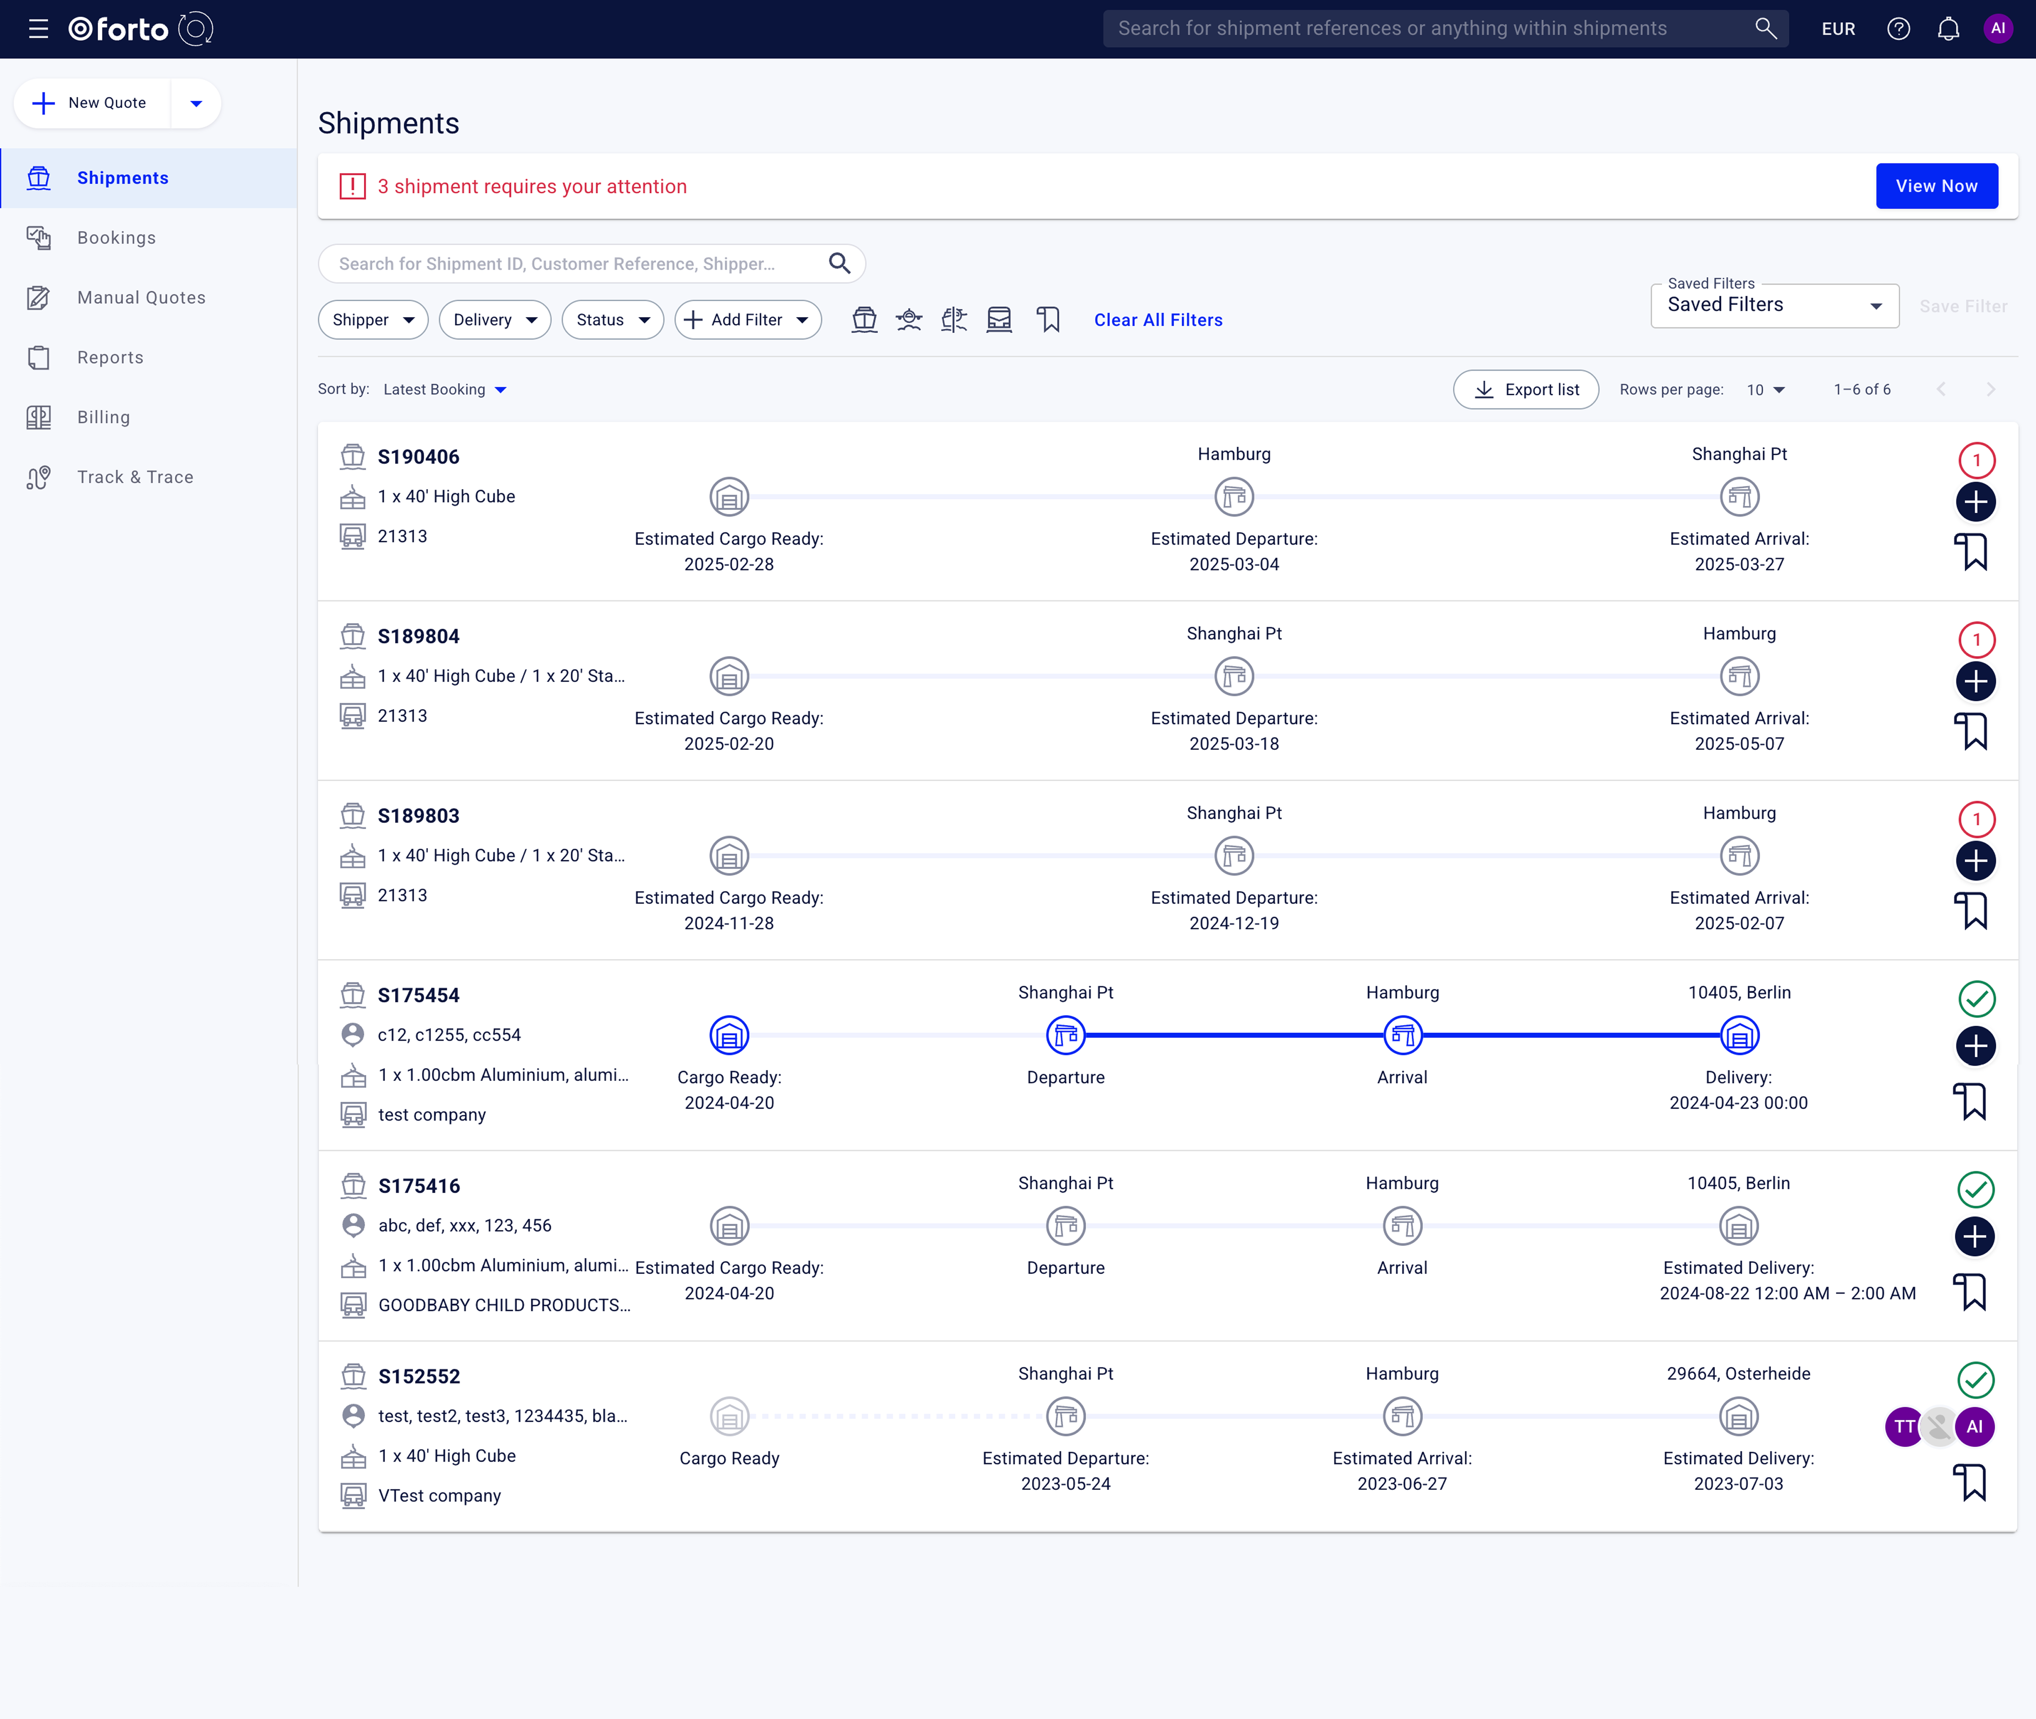The width and height of the screenshot is (2036, 1719).
Task: Open the help question mark icon
Action: 1898,29
